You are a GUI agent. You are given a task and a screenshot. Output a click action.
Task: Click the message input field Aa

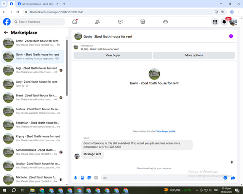(162, 178)
